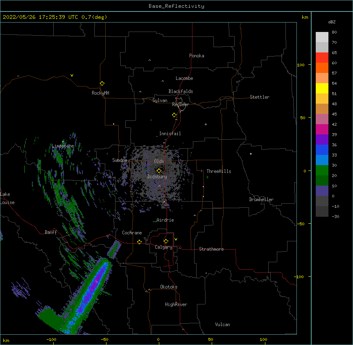Select the Limestone label

click(63, 146)
